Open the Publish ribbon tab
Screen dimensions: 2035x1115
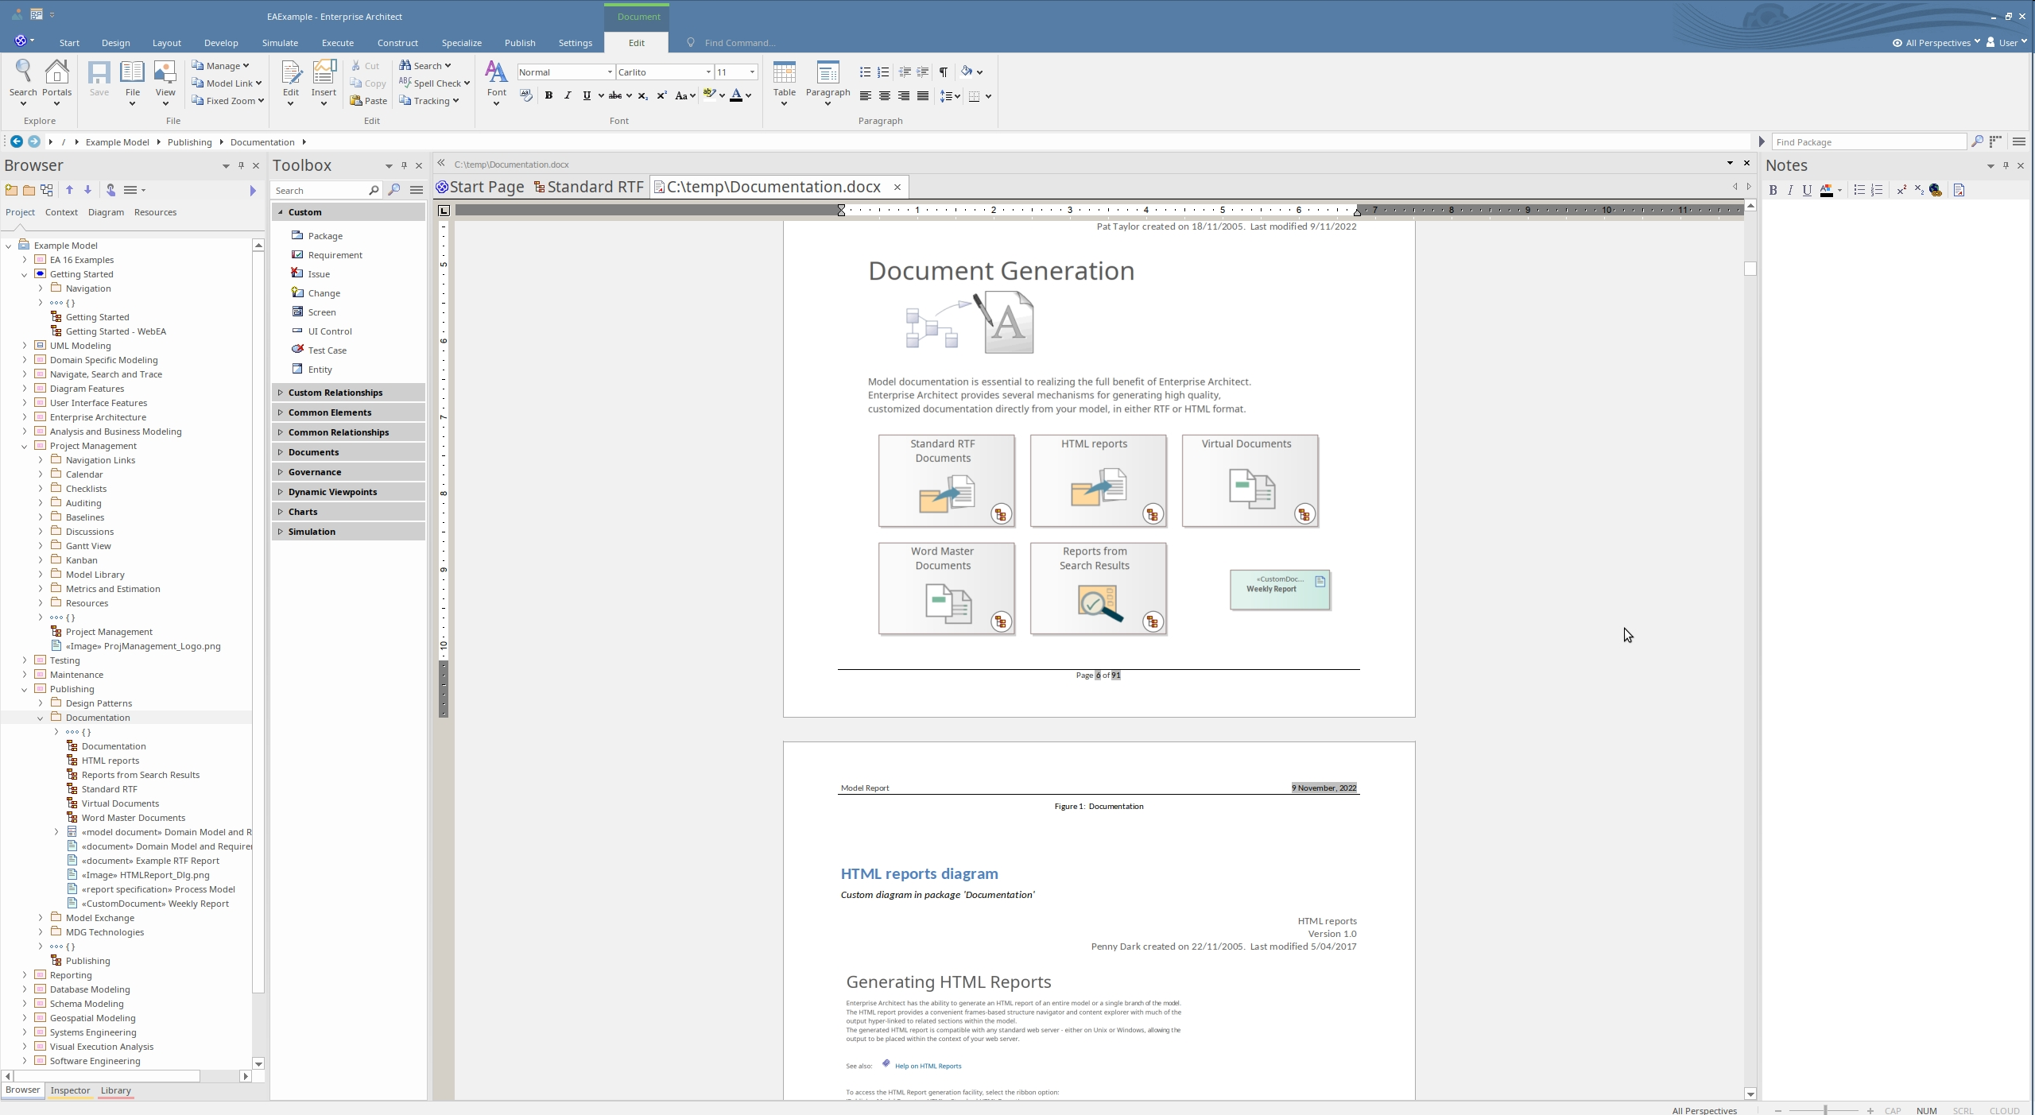tap(520, 43)
